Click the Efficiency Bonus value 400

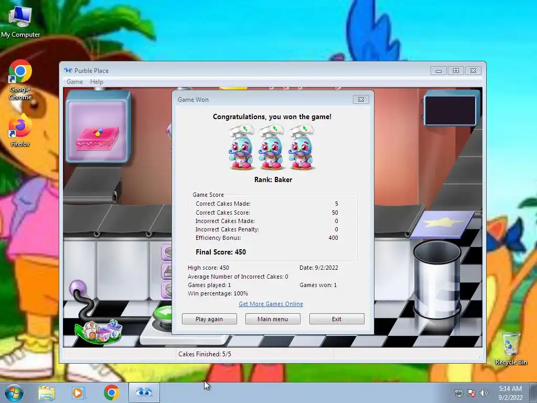point(333,238)
